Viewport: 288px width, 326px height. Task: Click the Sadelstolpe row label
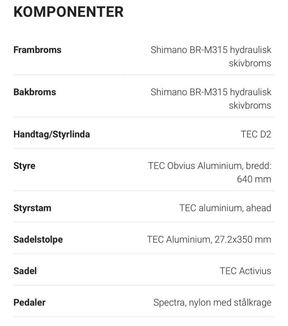(x=38, y=239)
